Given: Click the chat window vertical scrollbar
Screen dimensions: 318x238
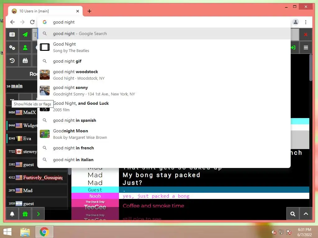Looking at the screenshot, I should click(311, 68).
